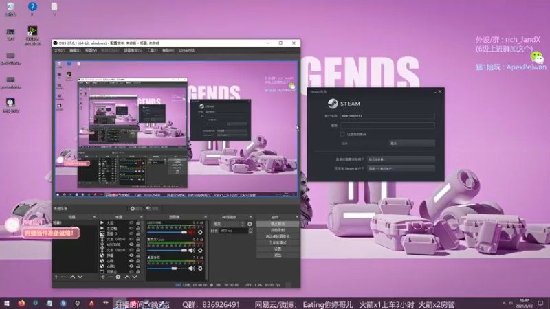Mute the 麦克风/Aux mixer channel
The image size is (550, 309).
(x=192, y=250)
